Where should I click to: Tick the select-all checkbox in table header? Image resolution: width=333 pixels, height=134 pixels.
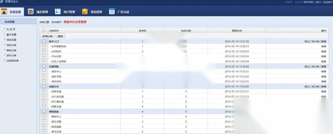pos(44,30)
